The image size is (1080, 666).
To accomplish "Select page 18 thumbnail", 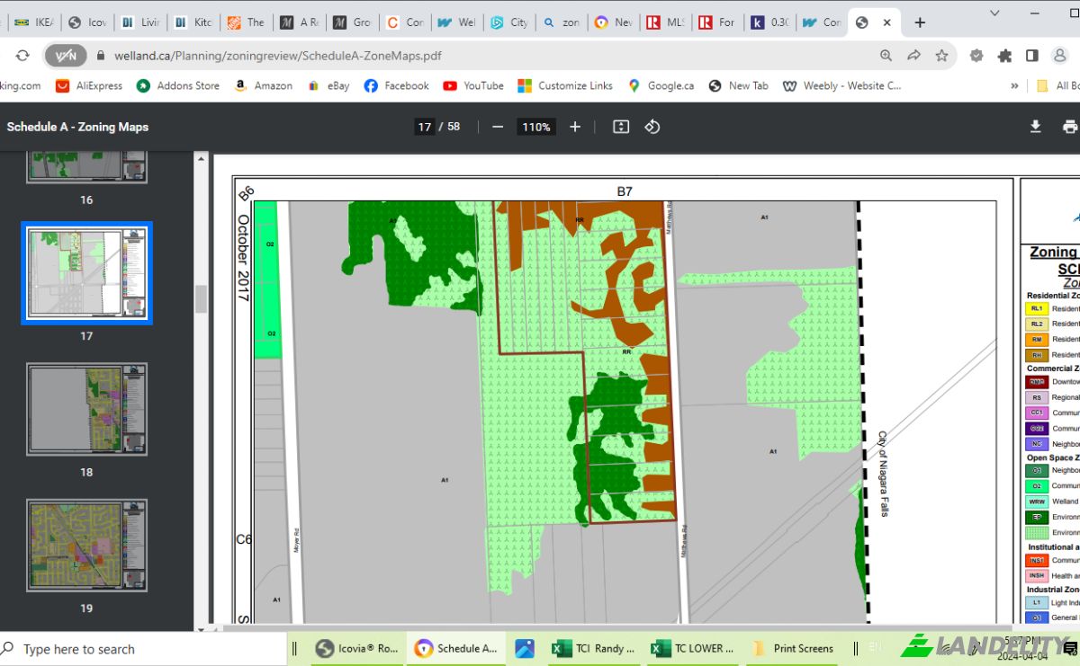I will (87, 409).
